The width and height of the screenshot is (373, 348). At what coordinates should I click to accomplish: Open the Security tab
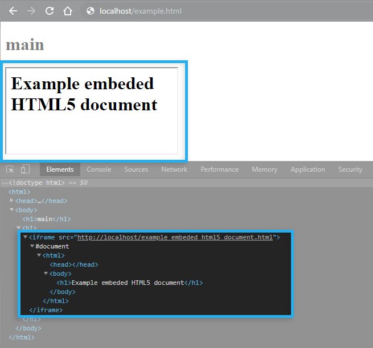click(x=350, y=169)
